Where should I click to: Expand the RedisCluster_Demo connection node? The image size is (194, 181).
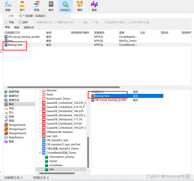[x=40, y=99]
